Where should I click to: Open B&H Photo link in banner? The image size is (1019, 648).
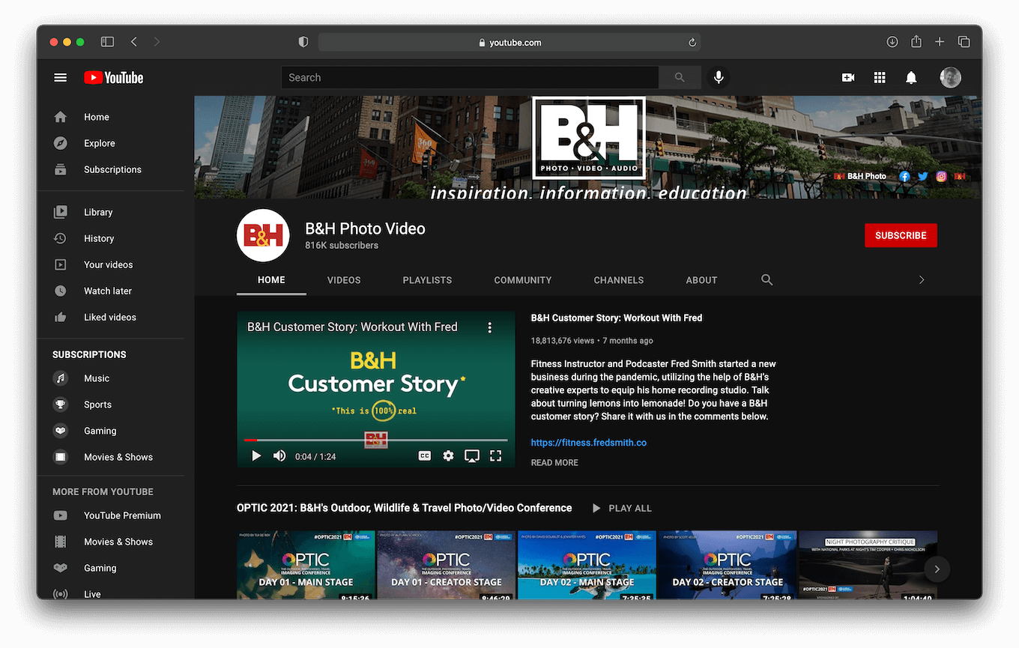(860, 177)
